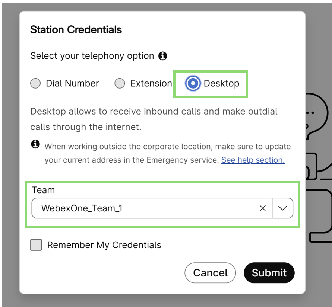The height and width of the screenshot is (307, 332).
Task: Select the Dial Number radio button
Action: (35, 84)
